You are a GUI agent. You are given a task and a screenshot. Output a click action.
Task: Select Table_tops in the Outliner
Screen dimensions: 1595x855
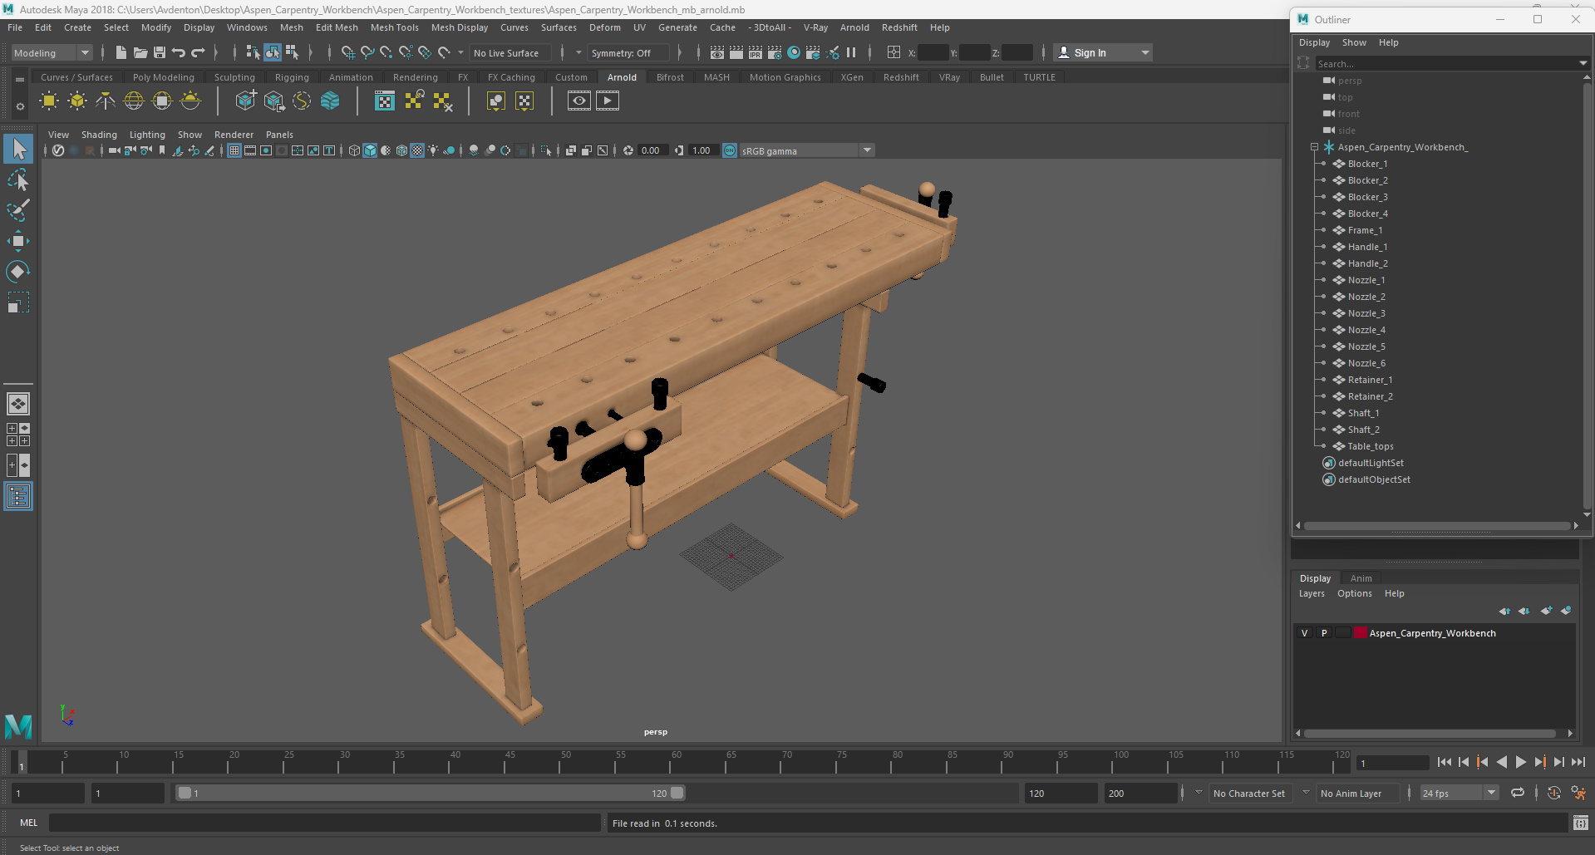coord(1371,446)
